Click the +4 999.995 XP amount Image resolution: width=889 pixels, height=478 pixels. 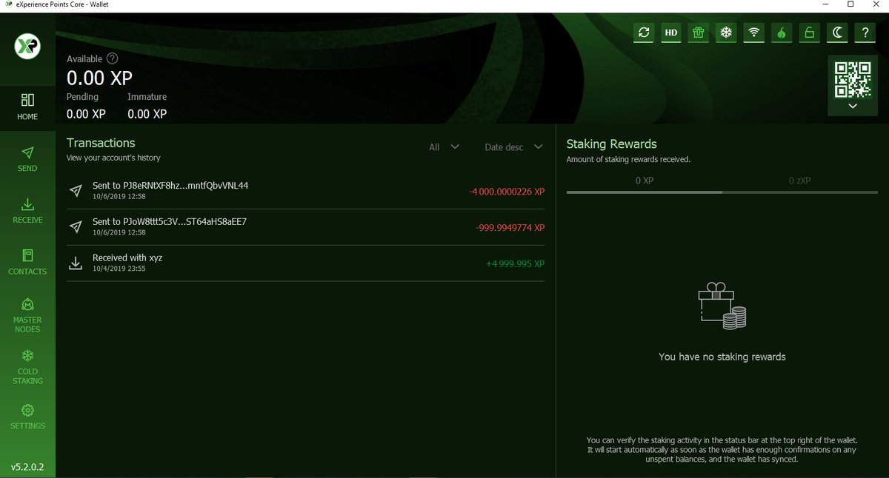click(x=513, y=264)
